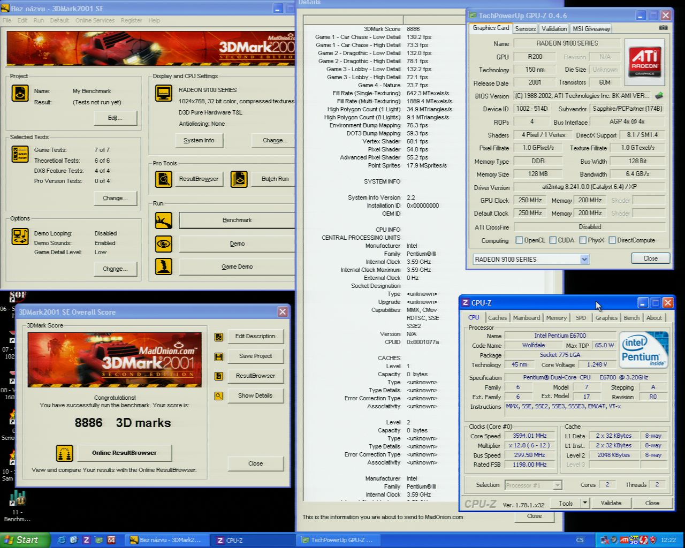
Task: Enable the CUDA checkbox in GPU-Z
Action: [553, 240]
